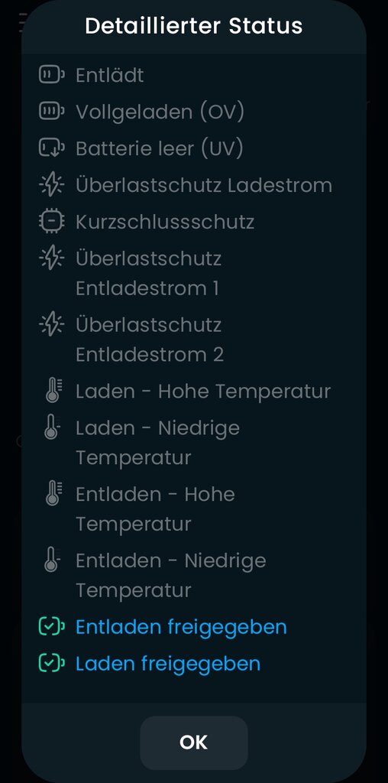Click the Laden - Niedrige Temperatur thermometer icon
388x783 pixels.
point(52,428)
